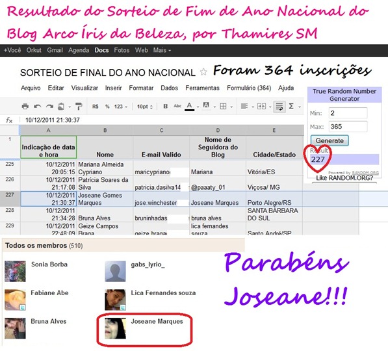The image size is (388, 351).
Task: Click the horizontal align icon
Action: (x=244, y=107)
